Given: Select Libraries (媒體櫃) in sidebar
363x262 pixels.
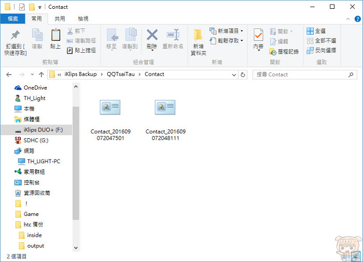Looking at the screenshot, I should [27, 119].
